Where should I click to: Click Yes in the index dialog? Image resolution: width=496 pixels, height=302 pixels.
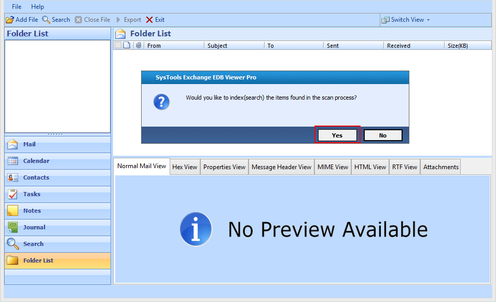[x=337, y=135]
